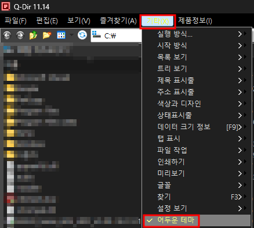Screen dimensions: 254x228
Task: Open the 파일 작업 submenu
Action: pyautogui.click(x=197, y=150)
